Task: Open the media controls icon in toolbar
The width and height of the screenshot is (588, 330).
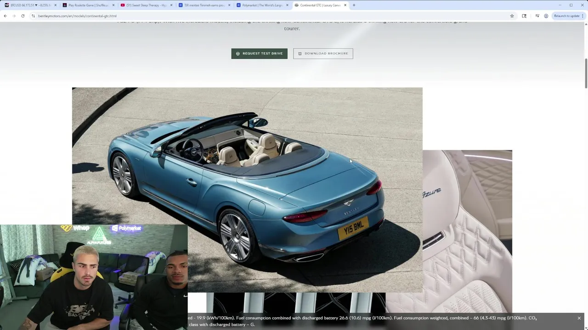Action: pos(537,16)
